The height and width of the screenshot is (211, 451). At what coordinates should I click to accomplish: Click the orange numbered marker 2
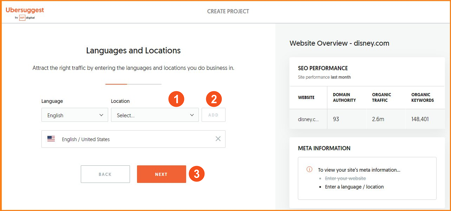[214, 99]
